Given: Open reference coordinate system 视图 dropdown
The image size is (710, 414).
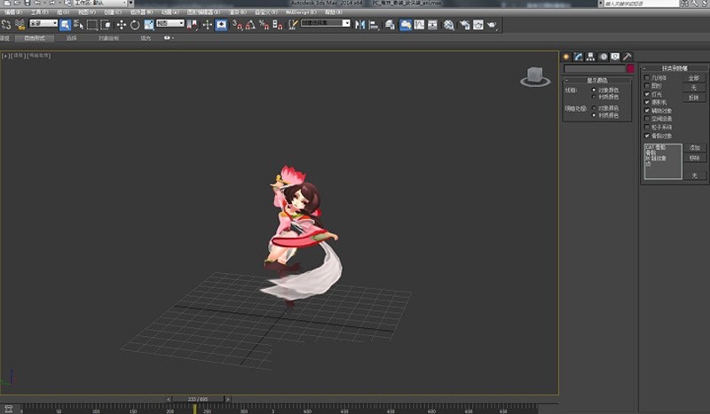Looking at the screenshot, I should 170,23.
